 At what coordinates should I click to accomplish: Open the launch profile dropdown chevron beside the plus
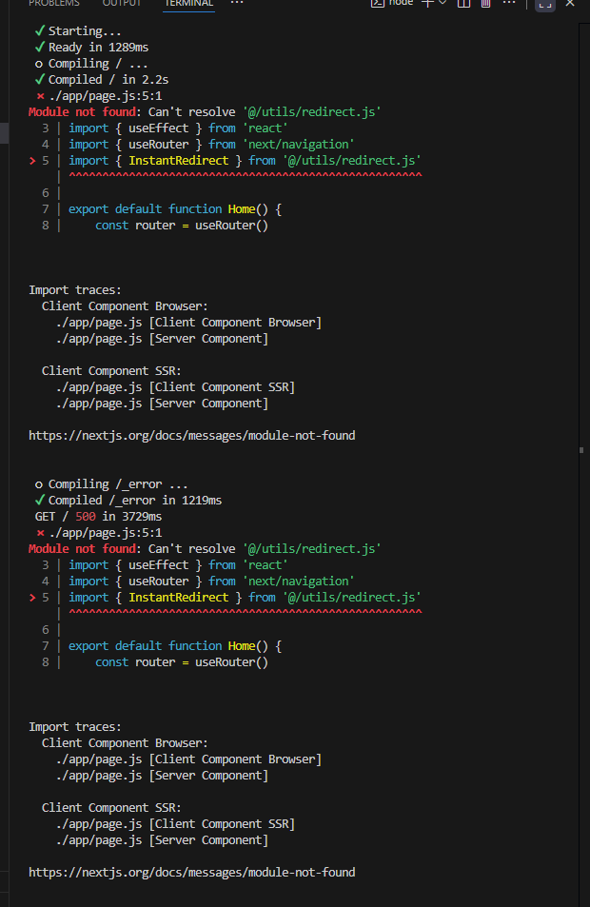(442, 3)
